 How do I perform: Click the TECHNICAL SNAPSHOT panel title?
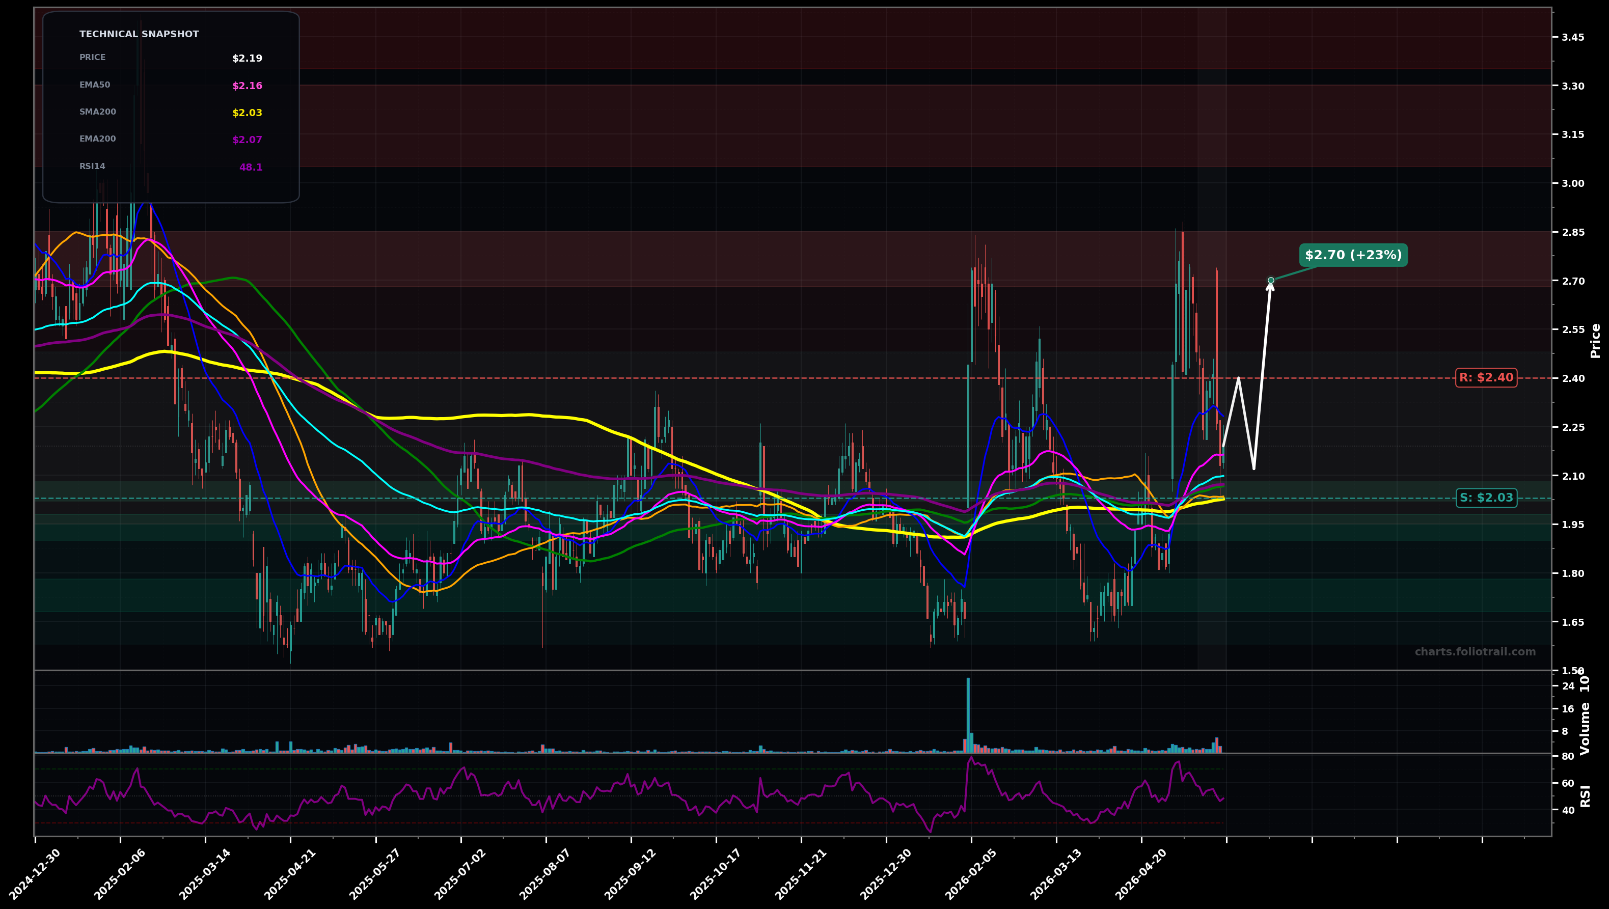139,34
